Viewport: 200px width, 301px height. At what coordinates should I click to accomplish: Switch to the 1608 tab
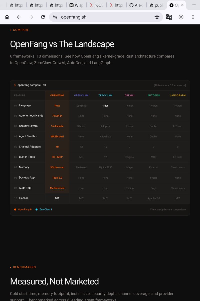click(x=97, y=5)
